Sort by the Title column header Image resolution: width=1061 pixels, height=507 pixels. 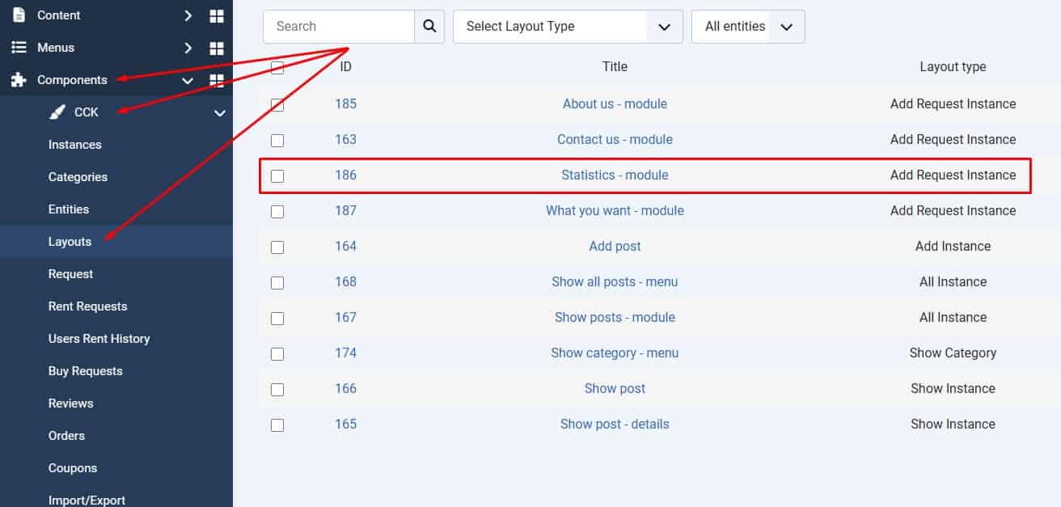coord(615,67)
